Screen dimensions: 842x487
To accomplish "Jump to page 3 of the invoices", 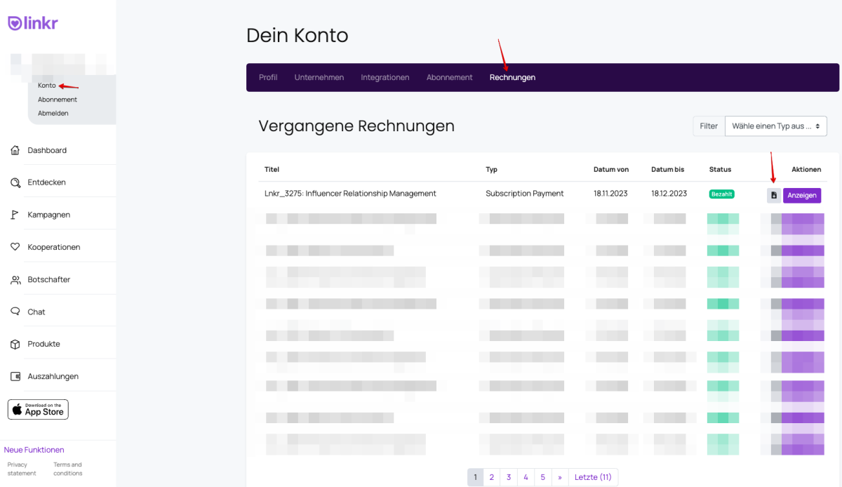I will (x=509, y=477).
